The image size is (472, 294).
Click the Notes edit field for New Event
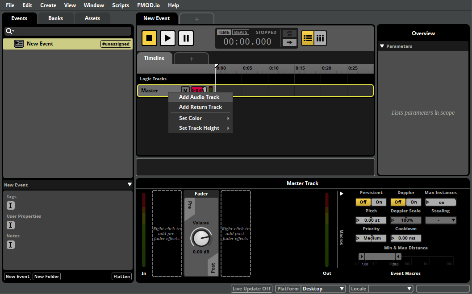click(10, 244)
